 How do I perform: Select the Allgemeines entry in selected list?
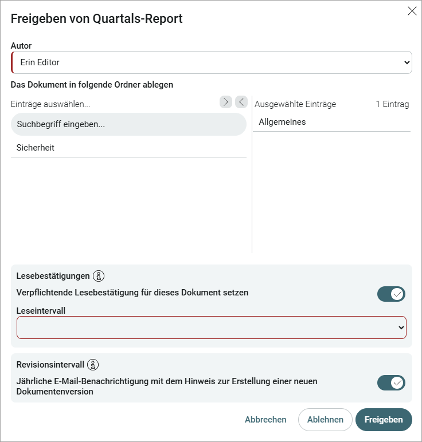coord(331,122)
